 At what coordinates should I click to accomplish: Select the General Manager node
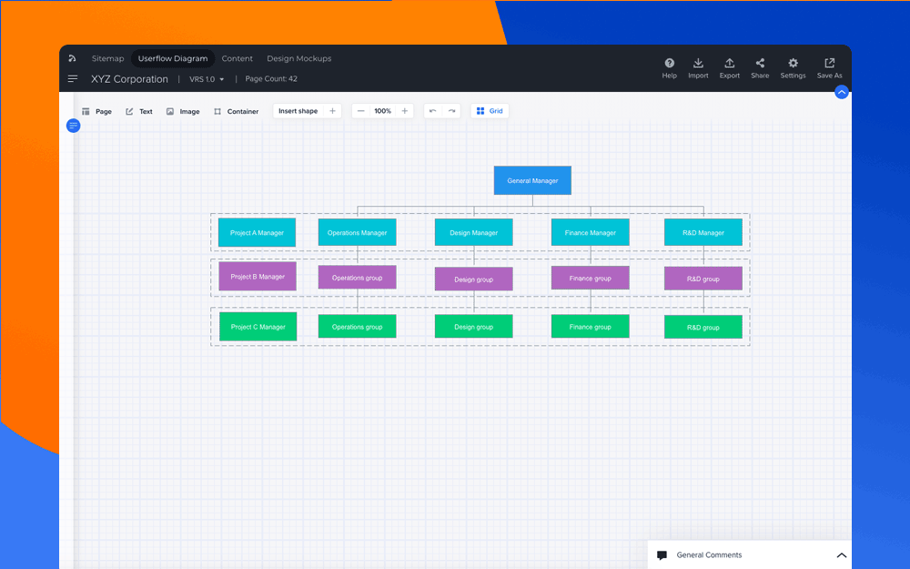click(x=532, y=180)
